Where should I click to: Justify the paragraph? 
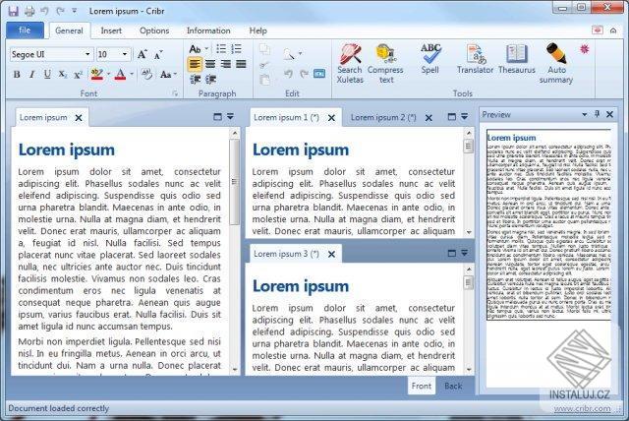click(x=241, y=64)
